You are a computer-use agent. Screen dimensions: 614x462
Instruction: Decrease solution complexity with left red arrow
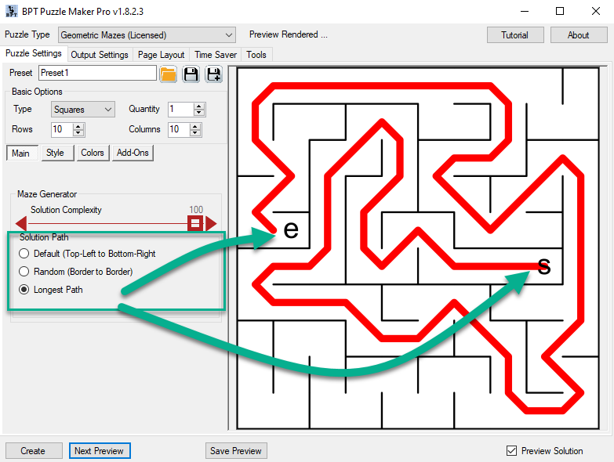tap(20, 224)
